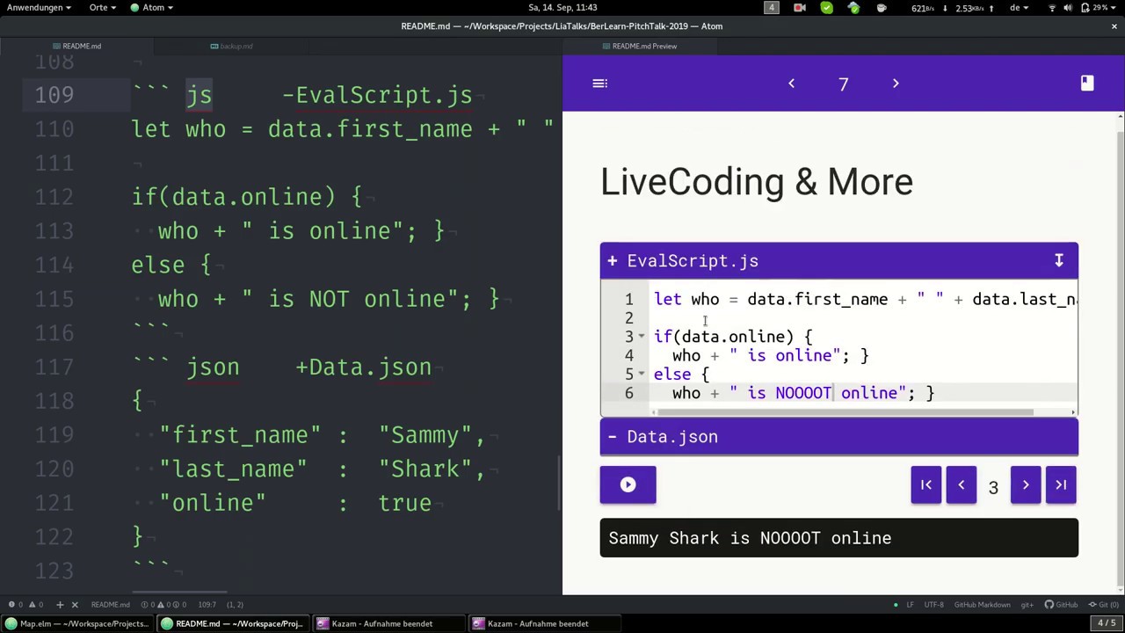Screen dimensions: 1125x633
Task: Click the slide number 7 in the header
Action: tap(844, 84)
